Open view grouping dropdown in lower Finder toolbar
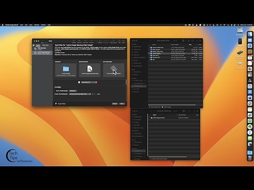The height and width of the screenshot is (190, 254). point(184,111)
